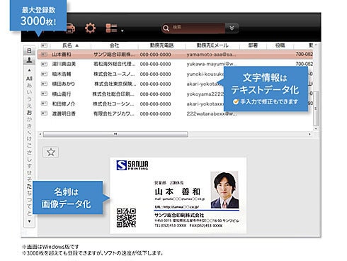Filter contacts by と in the index
The image size is (347, 261).
point(29,213)
